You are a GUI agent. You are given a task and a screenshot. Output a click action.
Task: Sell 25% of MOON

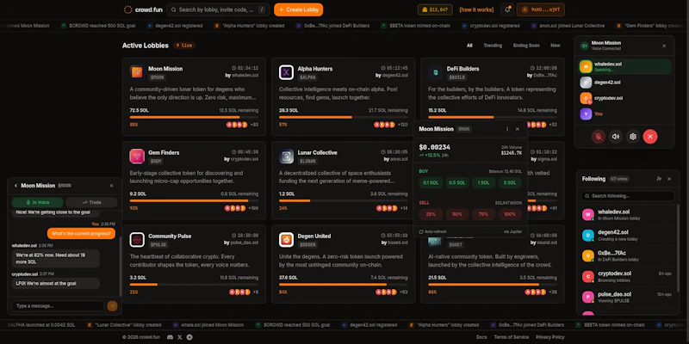(431, 214)
